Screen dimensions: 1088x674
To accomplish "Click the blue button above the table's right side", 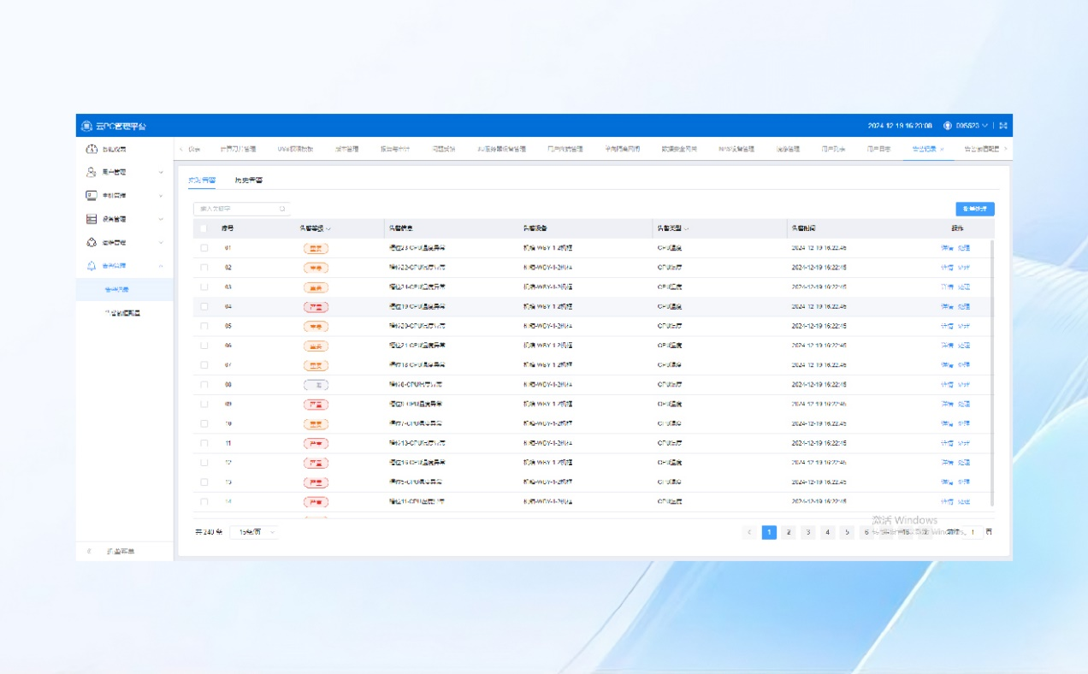I will click(975, 209).
